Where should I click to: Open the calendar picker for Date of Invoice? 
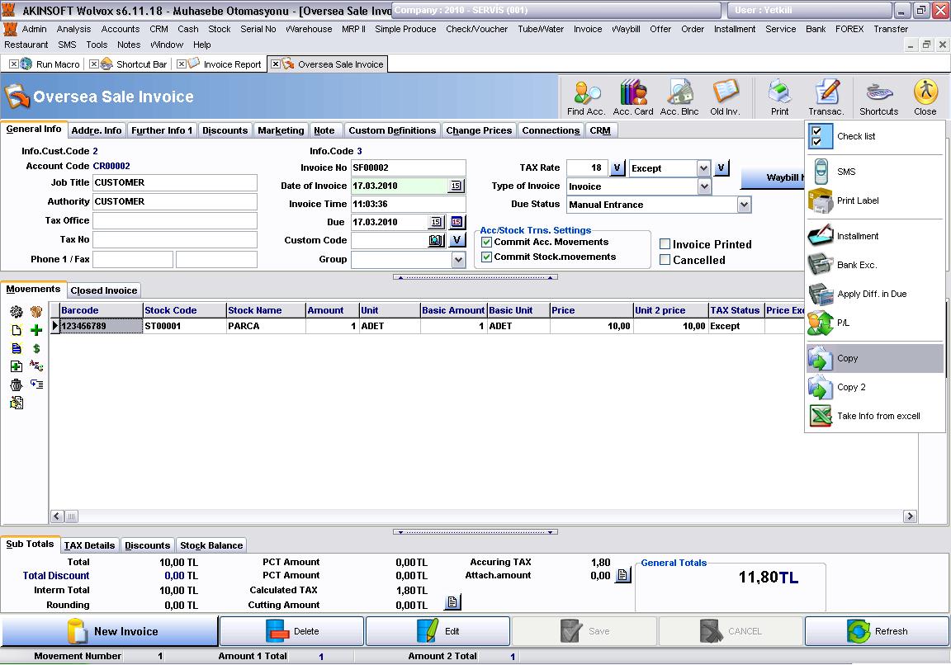(x=456, y=186)
